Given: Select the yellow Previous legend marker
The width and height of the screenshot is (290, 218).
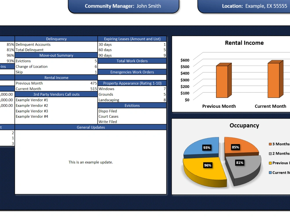Looking at the screenshot, I should coord(271,163).
